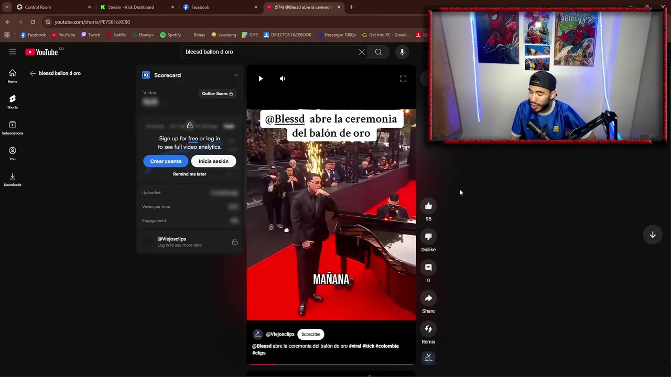
Task: Click the #viral hashtag in the description
Action: [x=355, y=346]
